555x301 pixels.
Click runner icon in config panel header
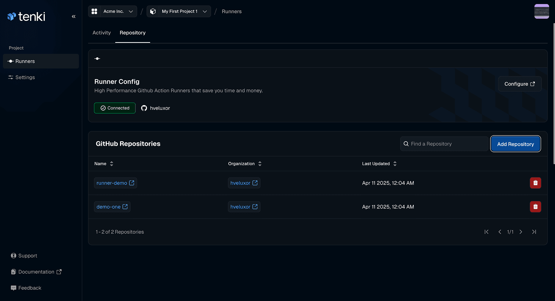click(97, 59)
